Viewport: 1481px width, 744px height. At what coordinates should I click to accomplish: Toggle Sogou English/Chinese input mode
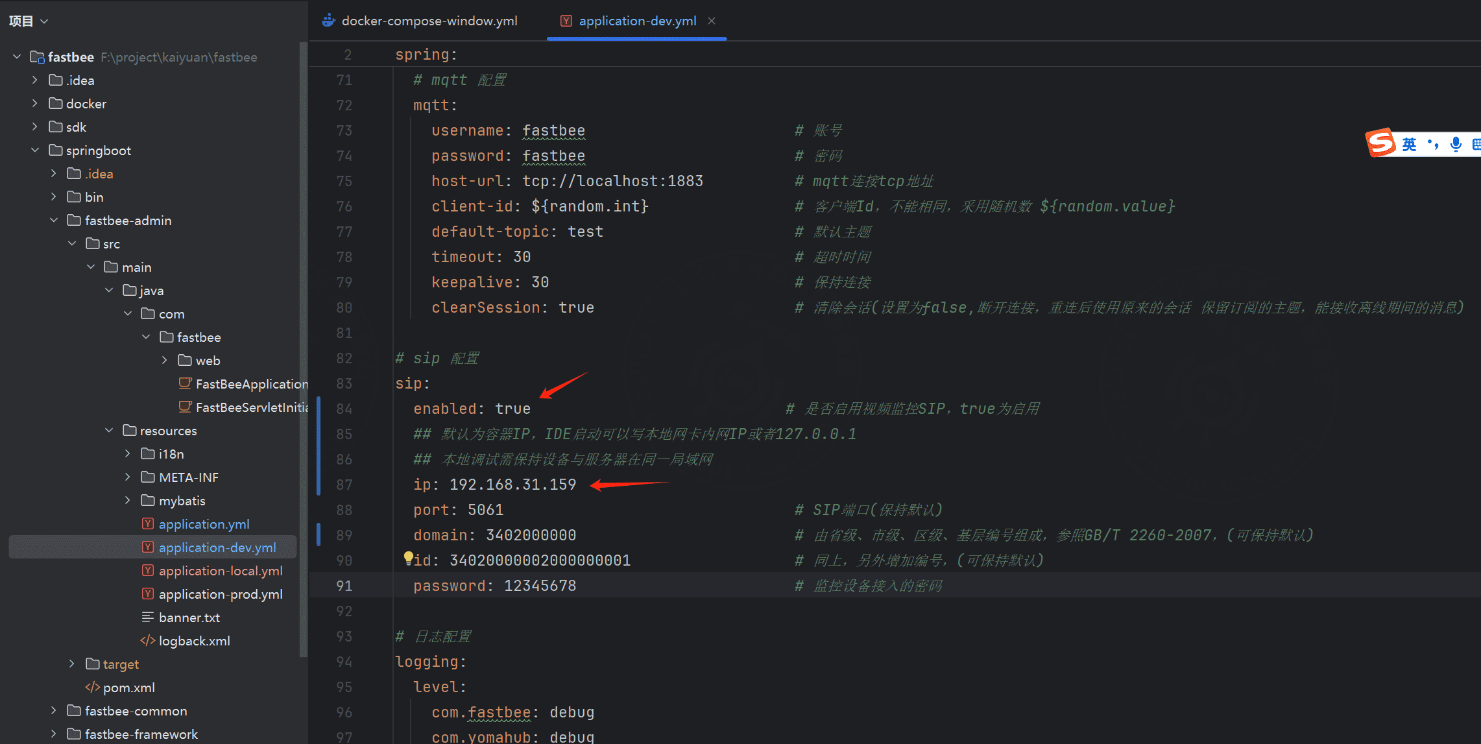tap(1409, 144)
